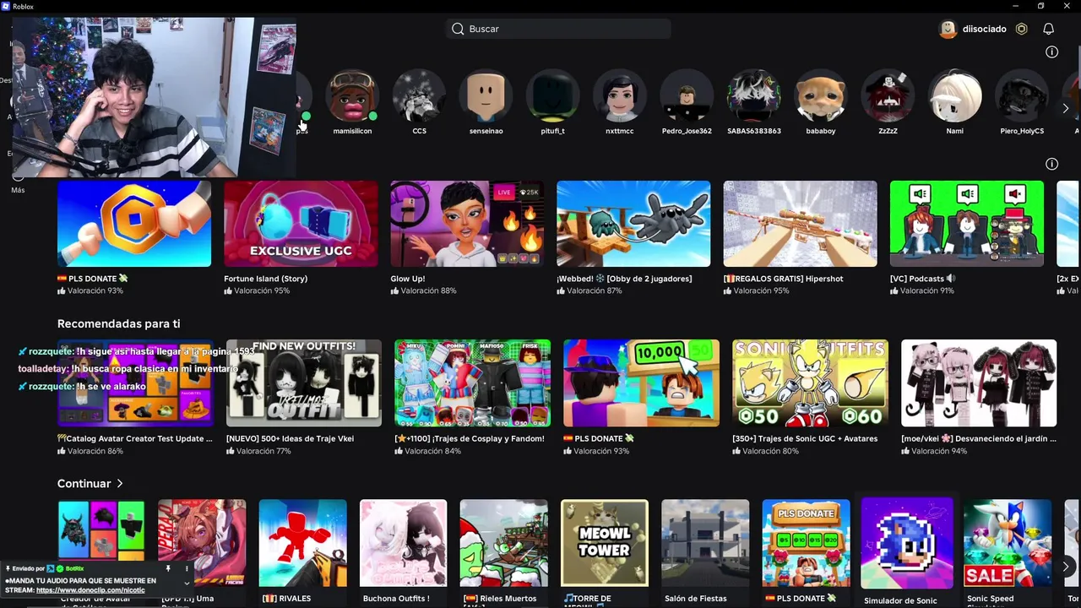1081x608 pixels.
Task: Click Valoración 77% under Traje Vkei
Action: coord(258,451)
